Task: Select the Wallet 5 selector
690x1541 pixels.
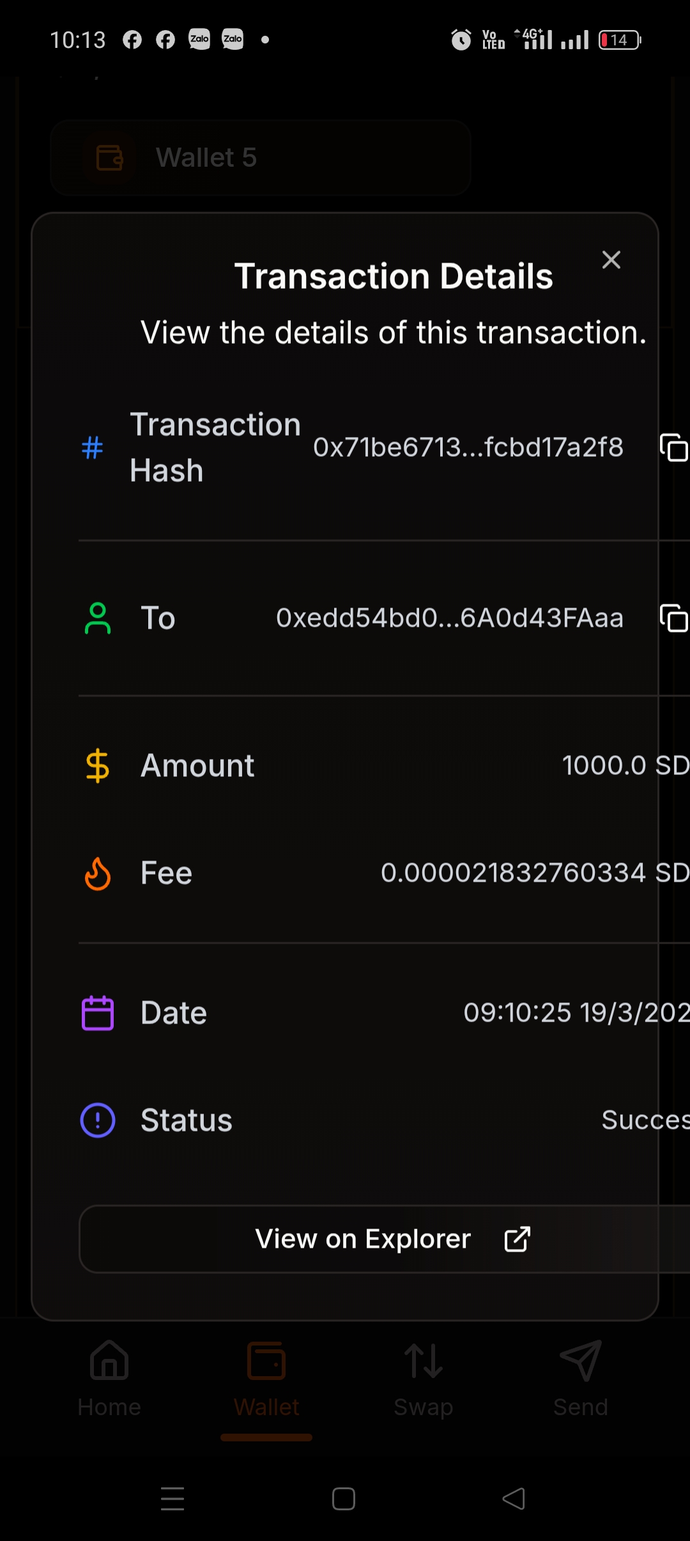Action: click(261, 158)
